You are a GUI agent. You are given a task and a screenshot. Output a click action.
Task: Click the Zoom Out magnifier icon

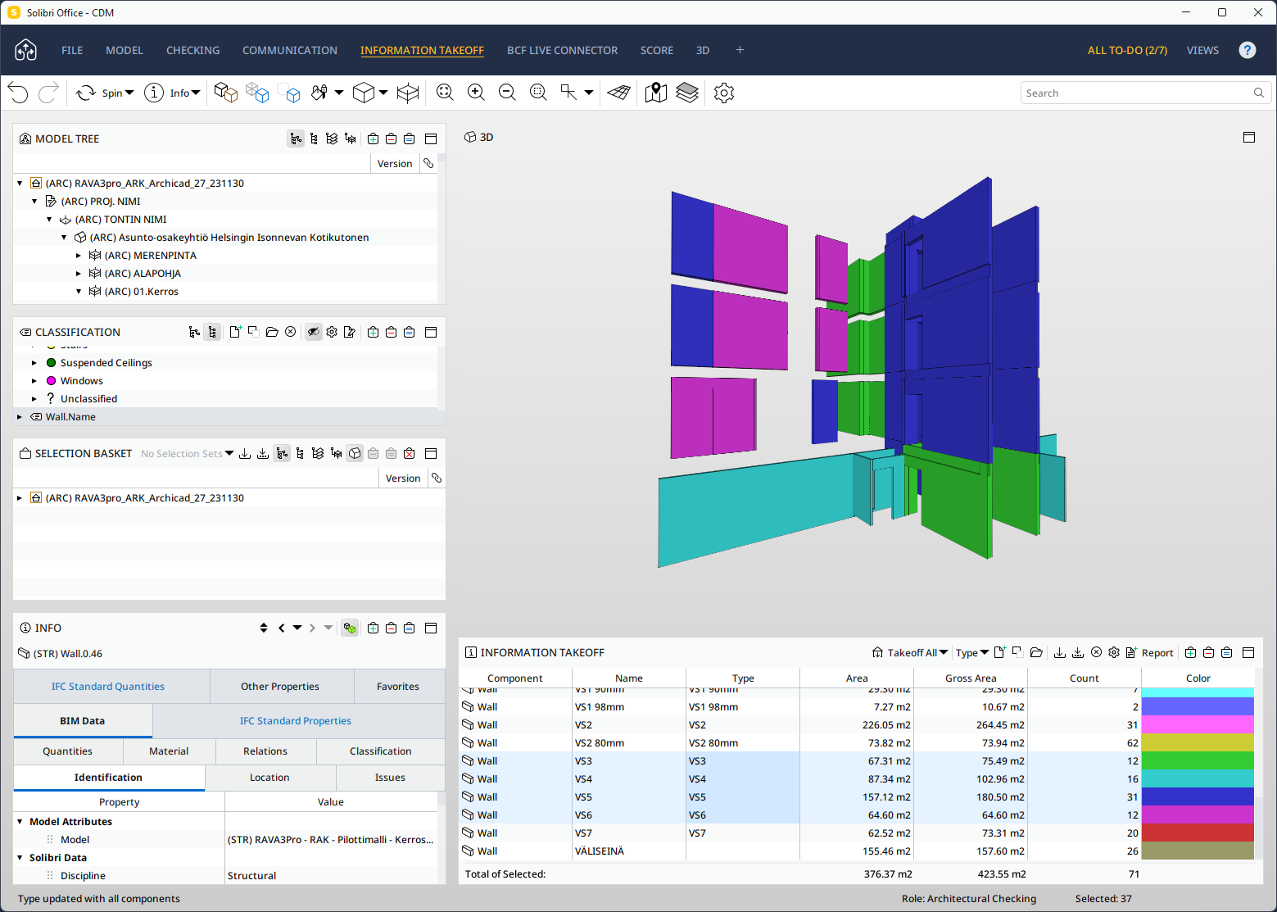[507, 93]
